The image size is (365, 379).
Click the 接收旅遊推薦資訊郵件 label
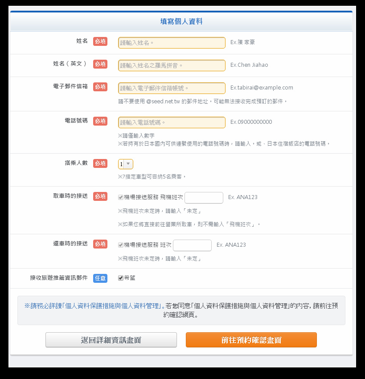click(x=59, y=278)
